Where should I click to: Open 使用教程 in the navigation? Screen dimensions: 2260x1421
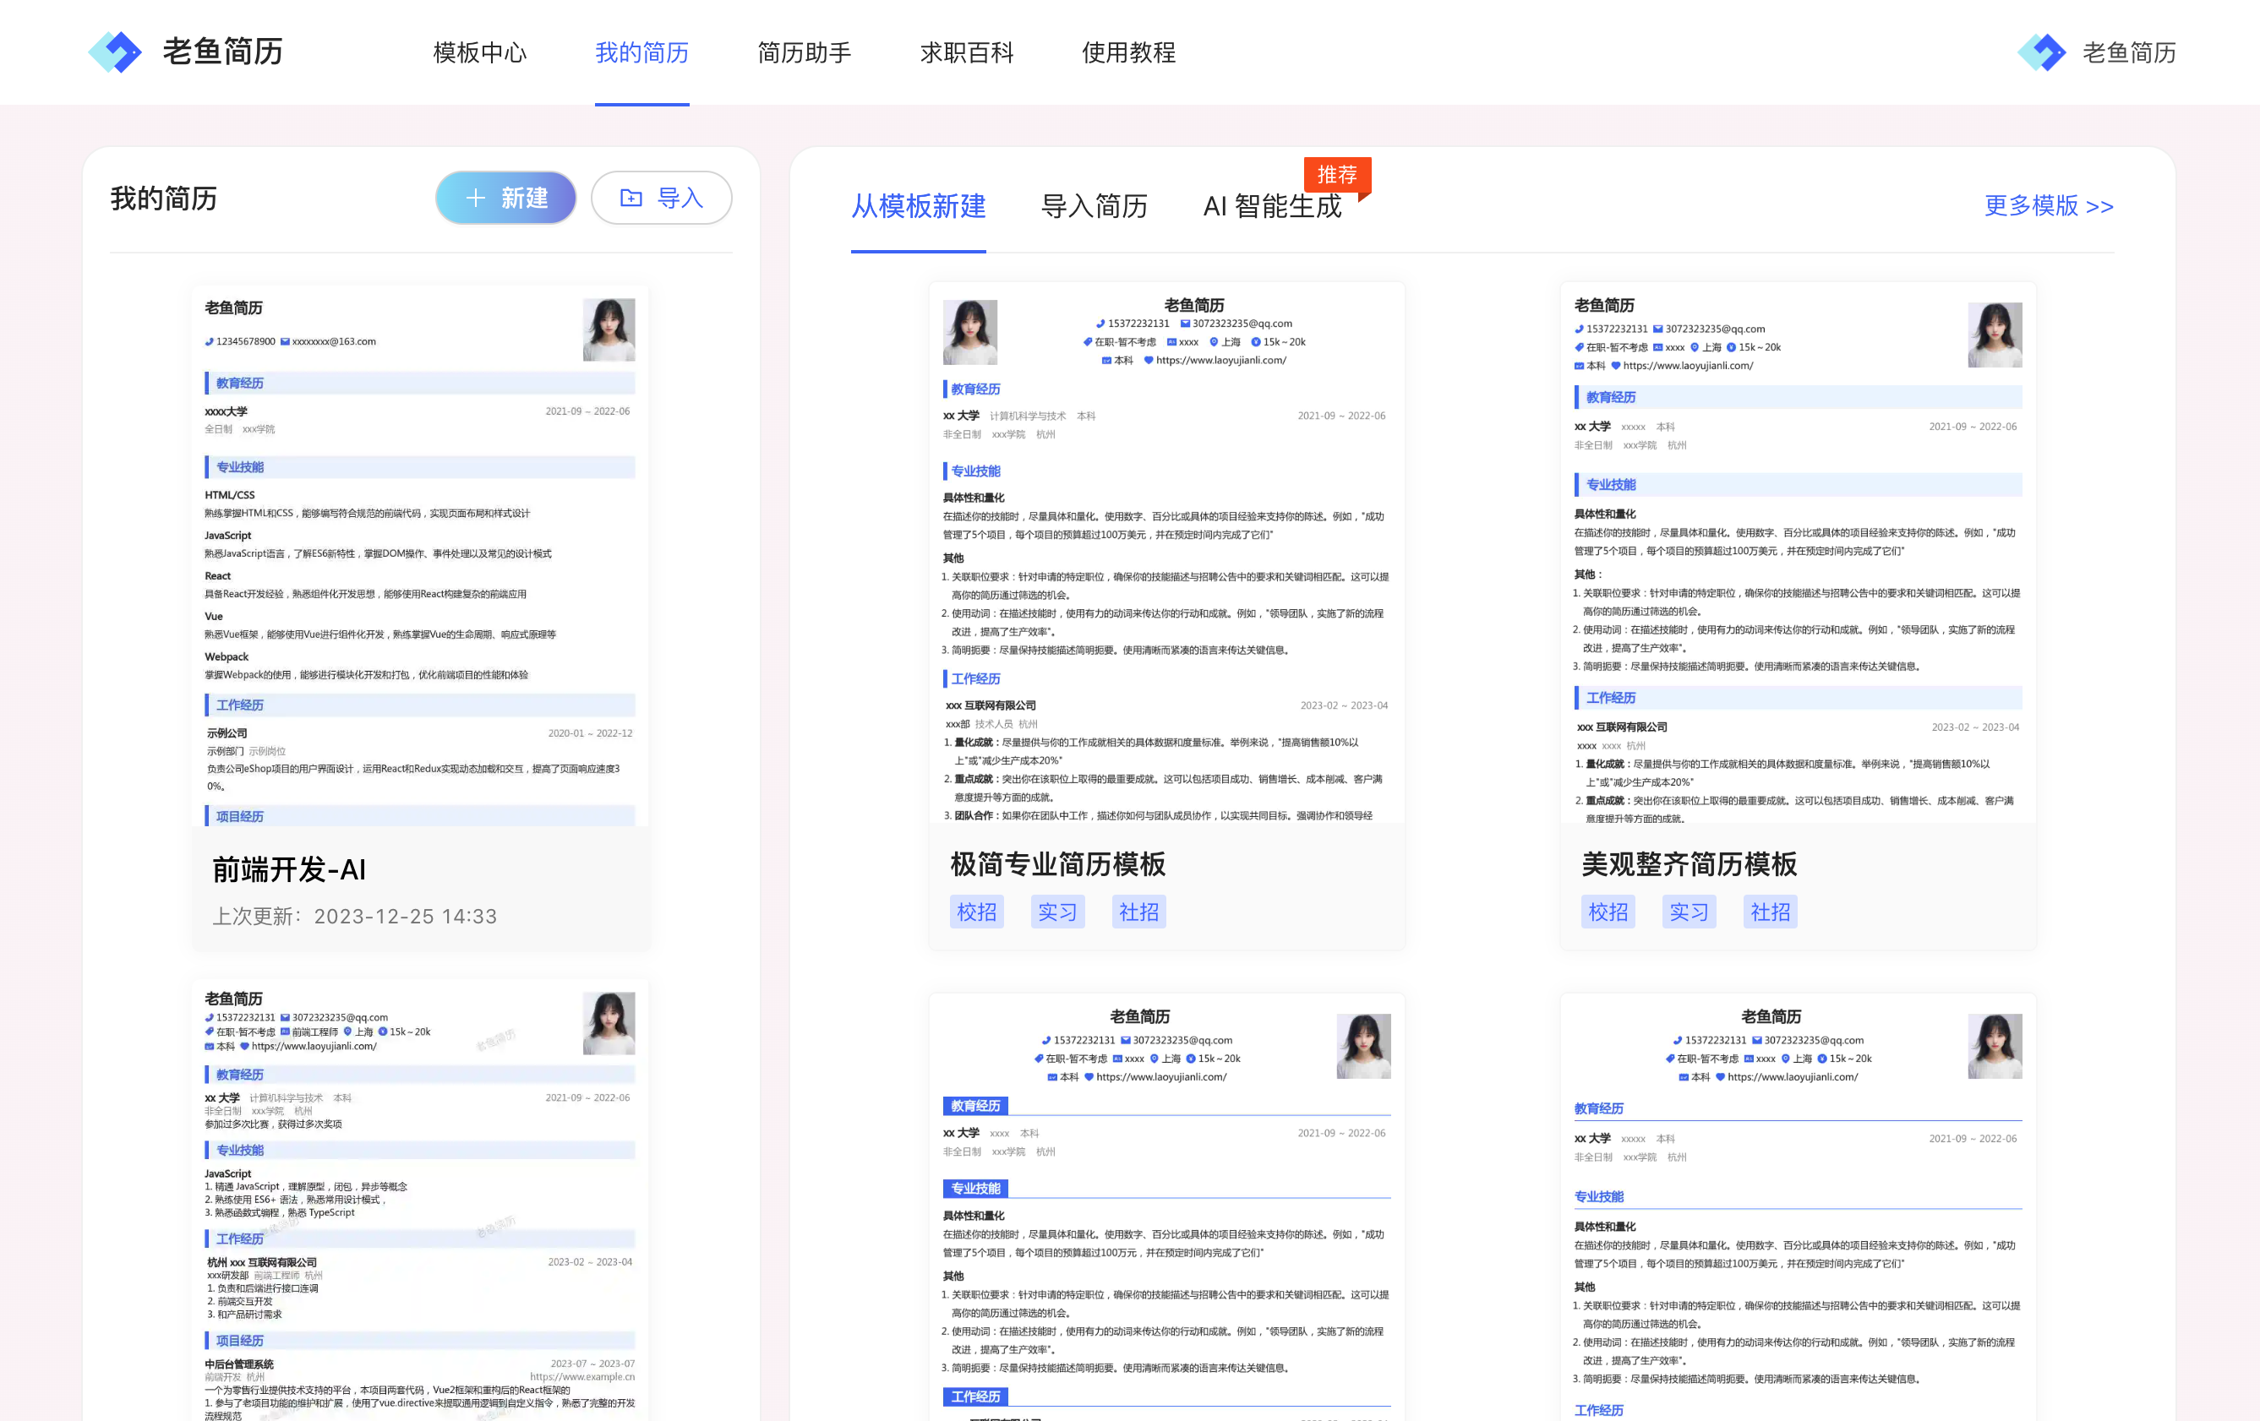pos(1128,52)
